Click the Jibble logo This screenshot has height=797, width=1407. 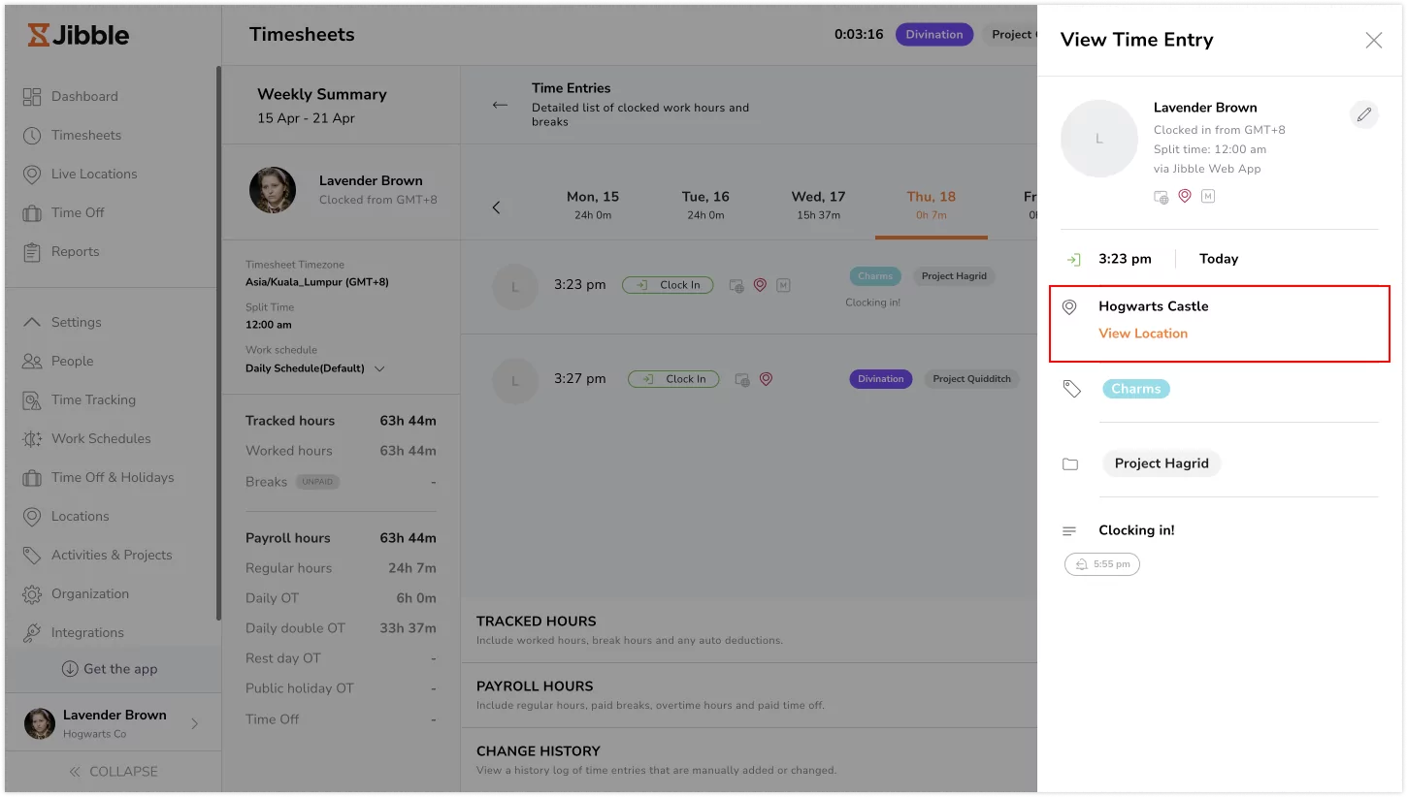pyautogui.click(x=78, y=35)
